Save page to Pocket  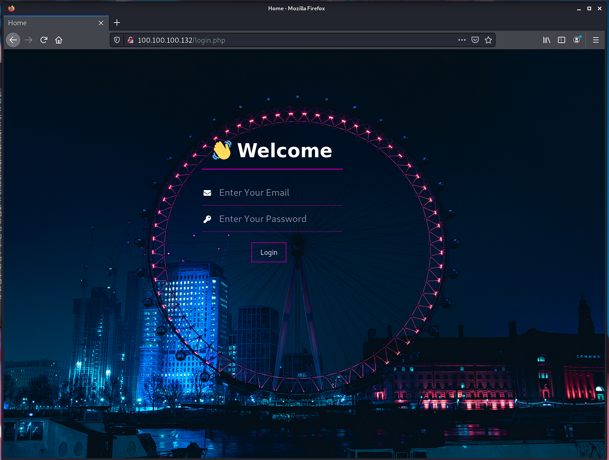pyautogui.click(x=475, y=40)
